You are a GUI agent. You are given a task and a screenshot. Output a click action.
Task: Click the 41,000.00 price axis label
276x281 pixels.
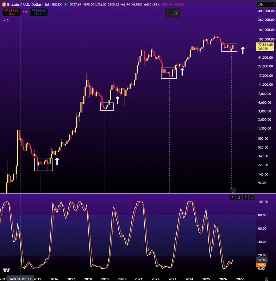265,58
